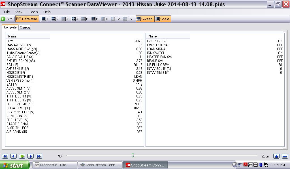Viewport: 290px width, 169px height.
Task: Select the INT/V SOL B1(%) row
Action: 215,69
